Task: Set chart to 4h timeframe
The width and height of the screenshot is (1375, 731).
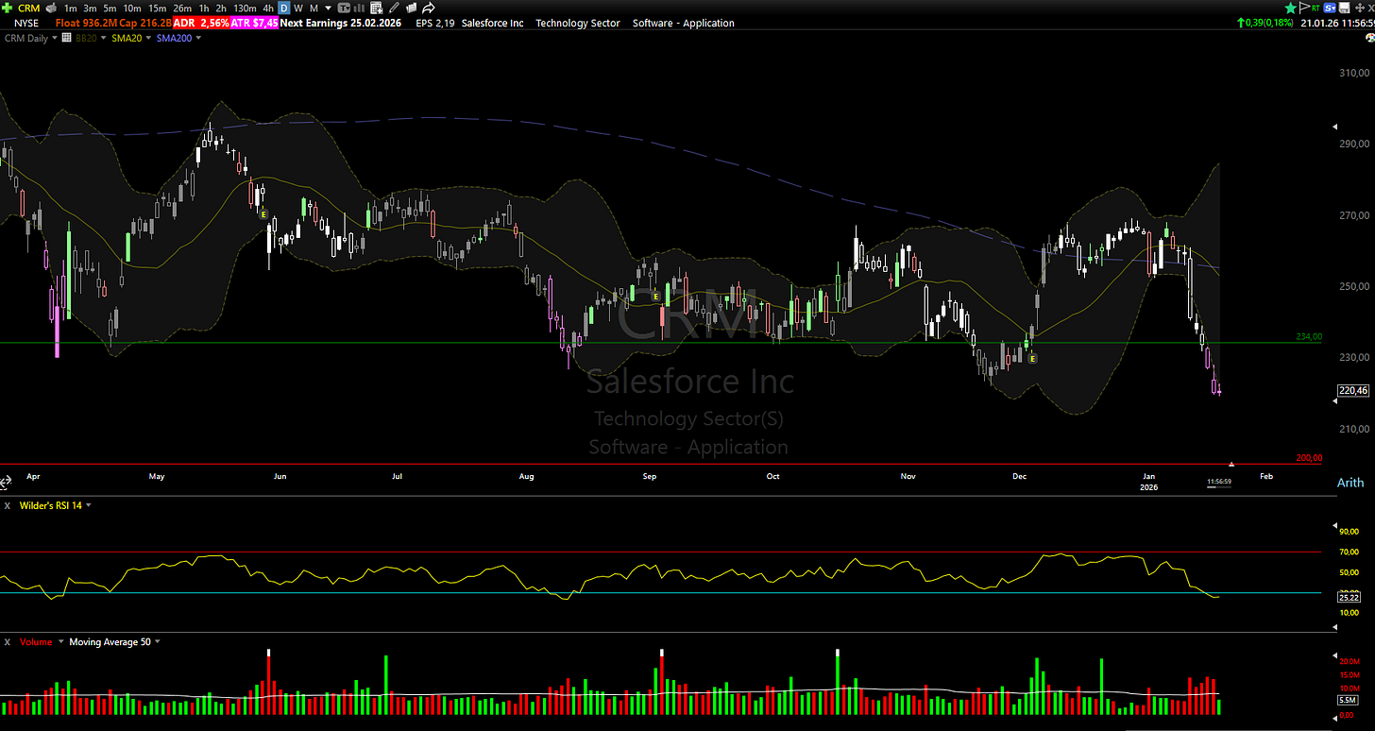Action: coord(268,8)
